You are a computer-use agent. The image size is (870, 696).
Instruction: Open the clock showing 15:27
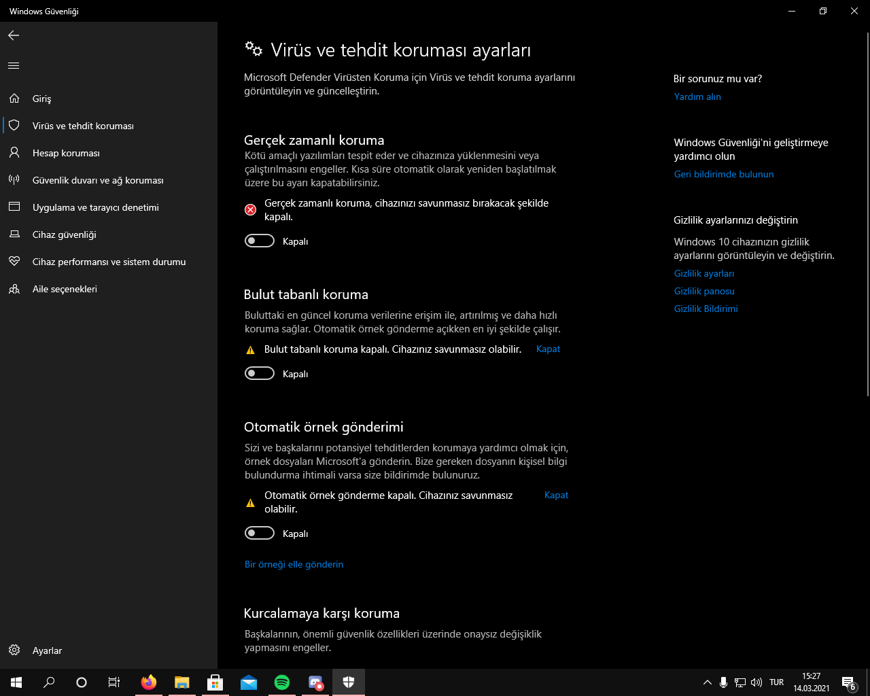[812, 682]
